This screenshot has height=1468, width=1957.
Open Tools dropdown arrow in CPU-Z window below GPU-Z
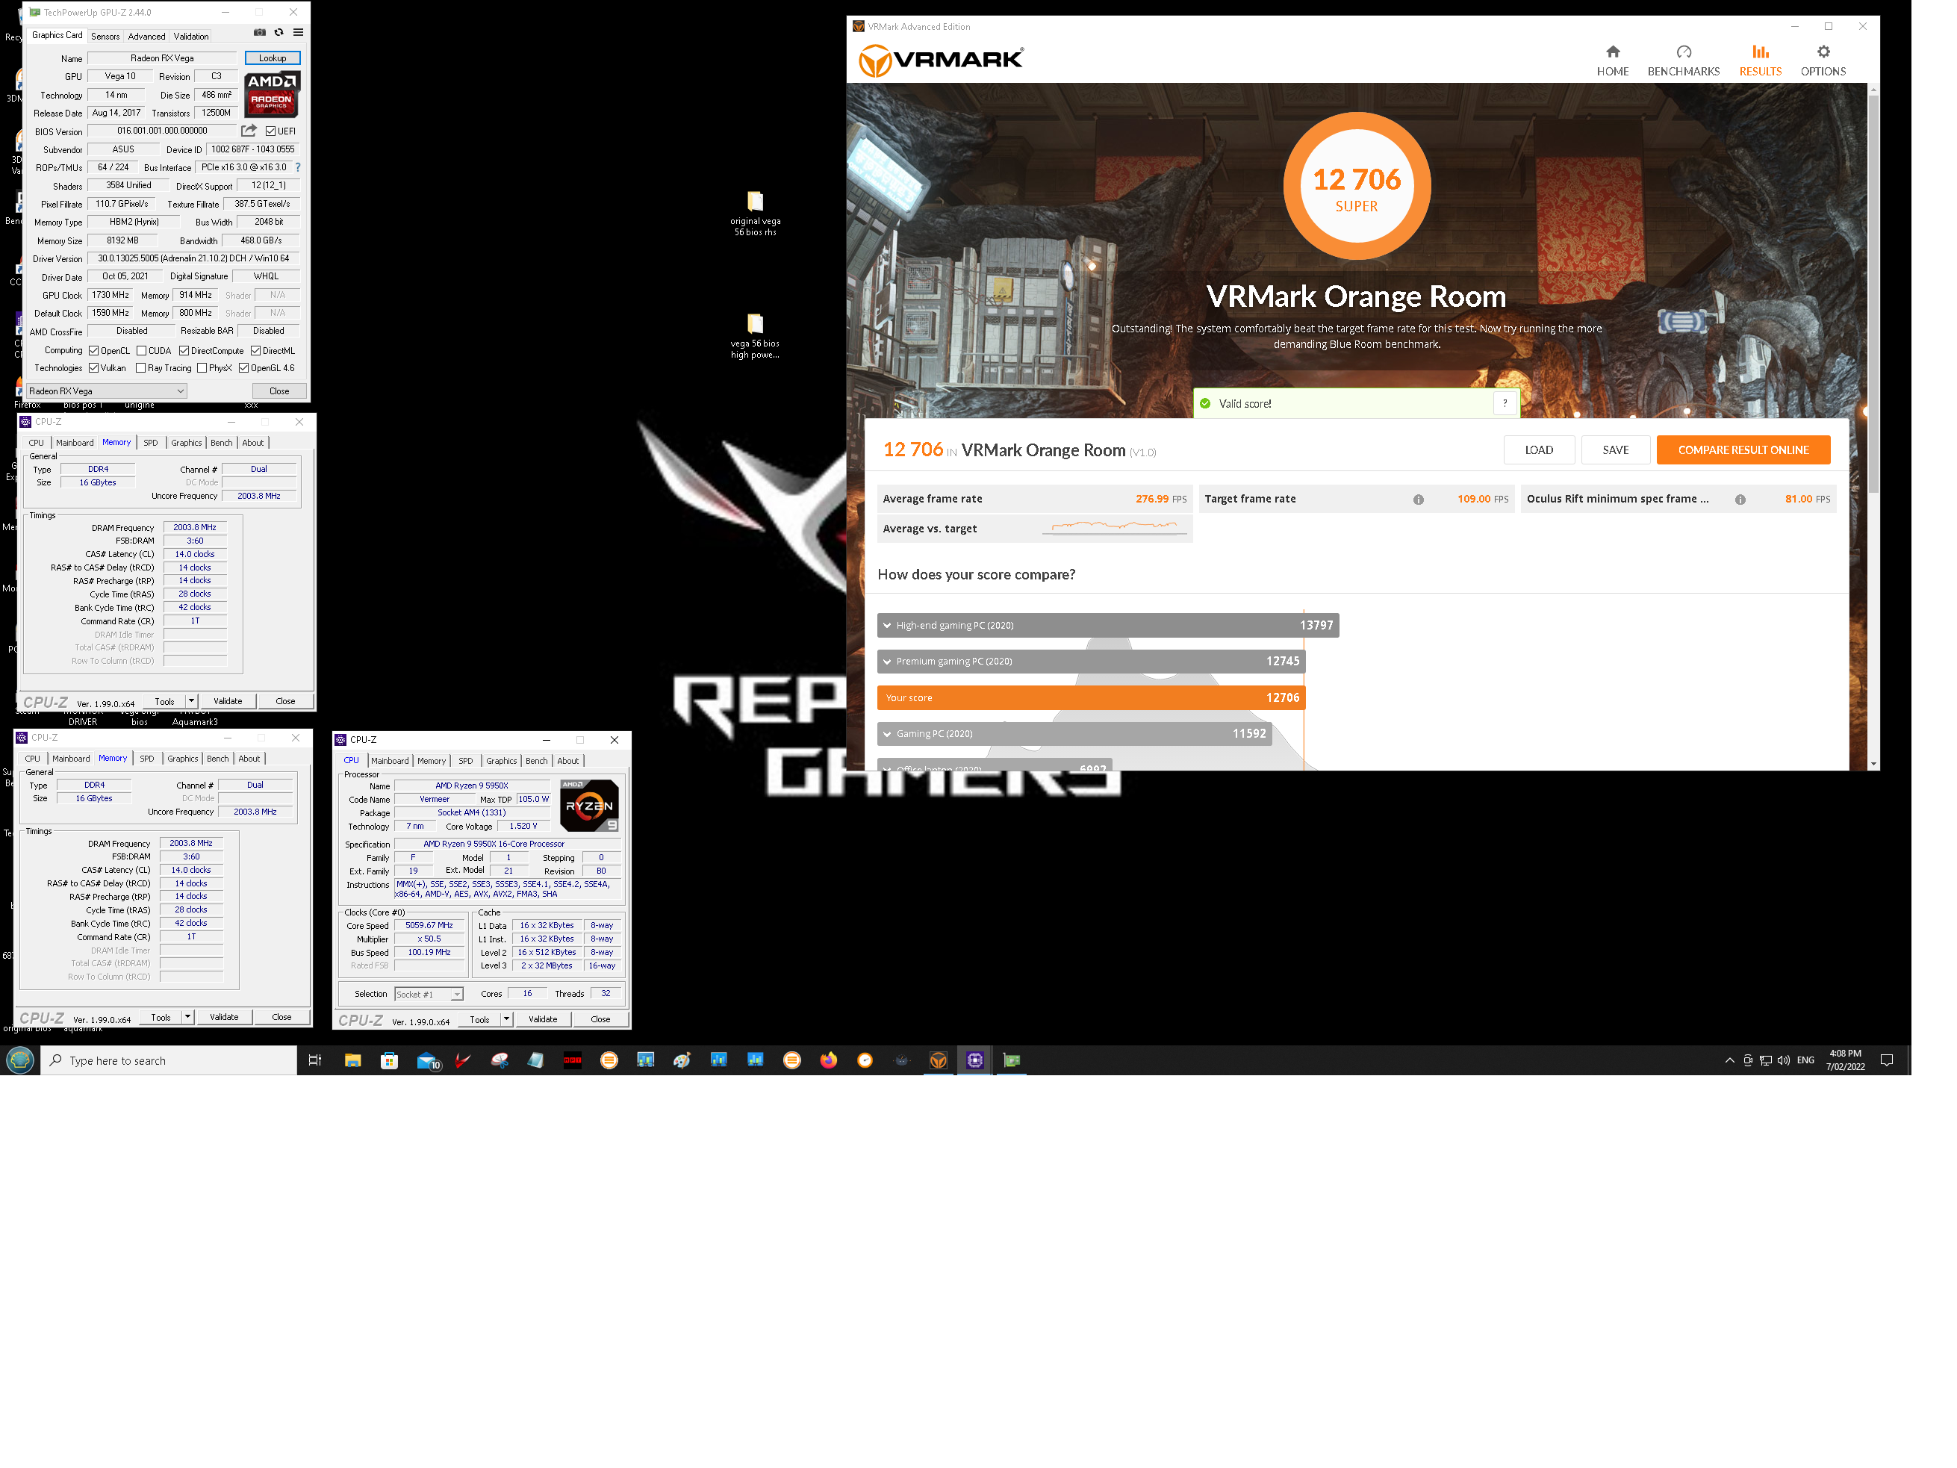pyautogui.click(x=191, y=701)
